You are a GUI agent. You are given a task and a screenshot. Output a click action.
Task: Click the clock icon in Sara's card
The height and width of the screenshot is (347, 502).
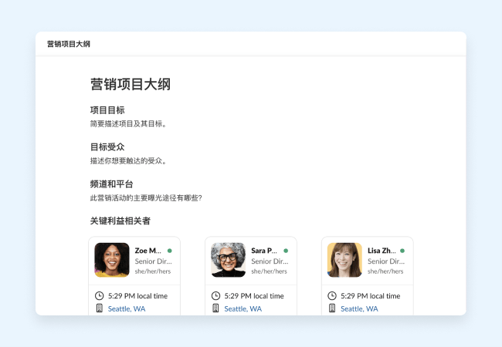point(215,296)
